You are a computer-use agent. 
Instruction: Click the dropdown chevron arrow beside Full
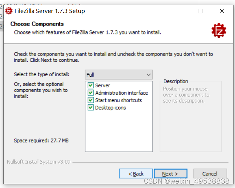149,75
